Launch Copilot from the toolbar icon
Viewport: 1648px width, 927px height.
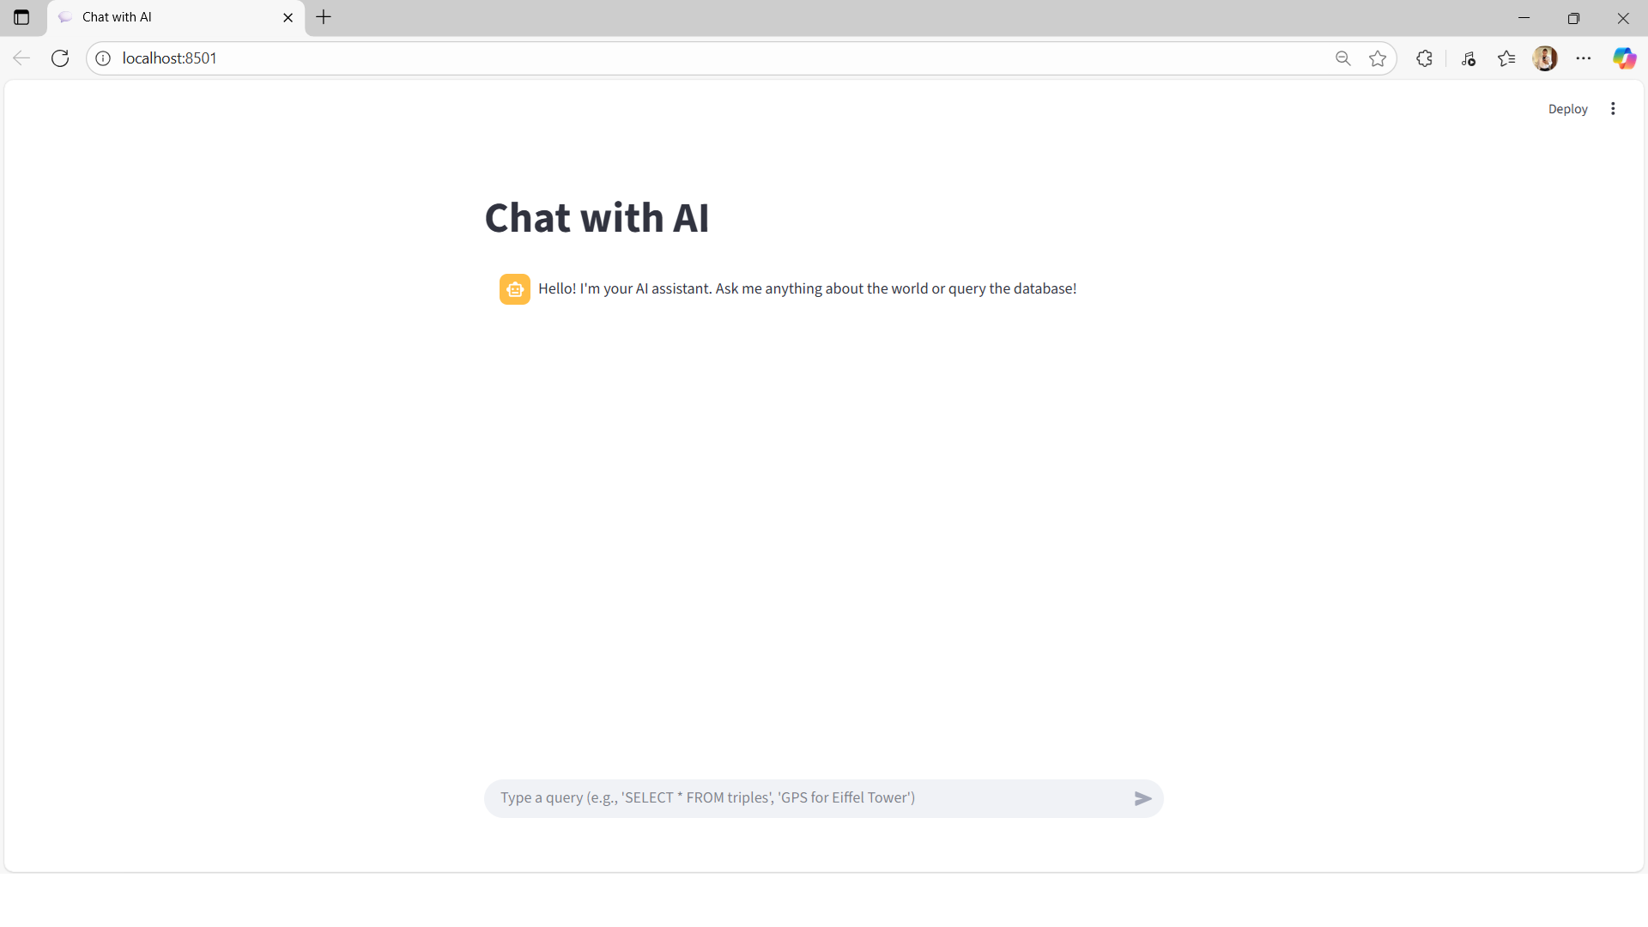point(1624,58)
